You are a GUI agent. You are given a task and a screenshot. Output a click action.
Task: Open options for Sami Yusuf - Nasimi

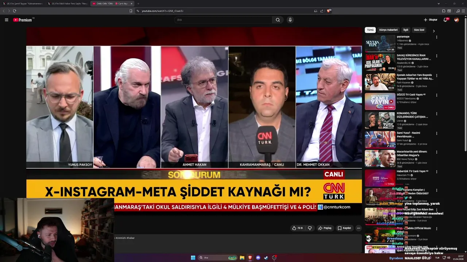[436, 133]
